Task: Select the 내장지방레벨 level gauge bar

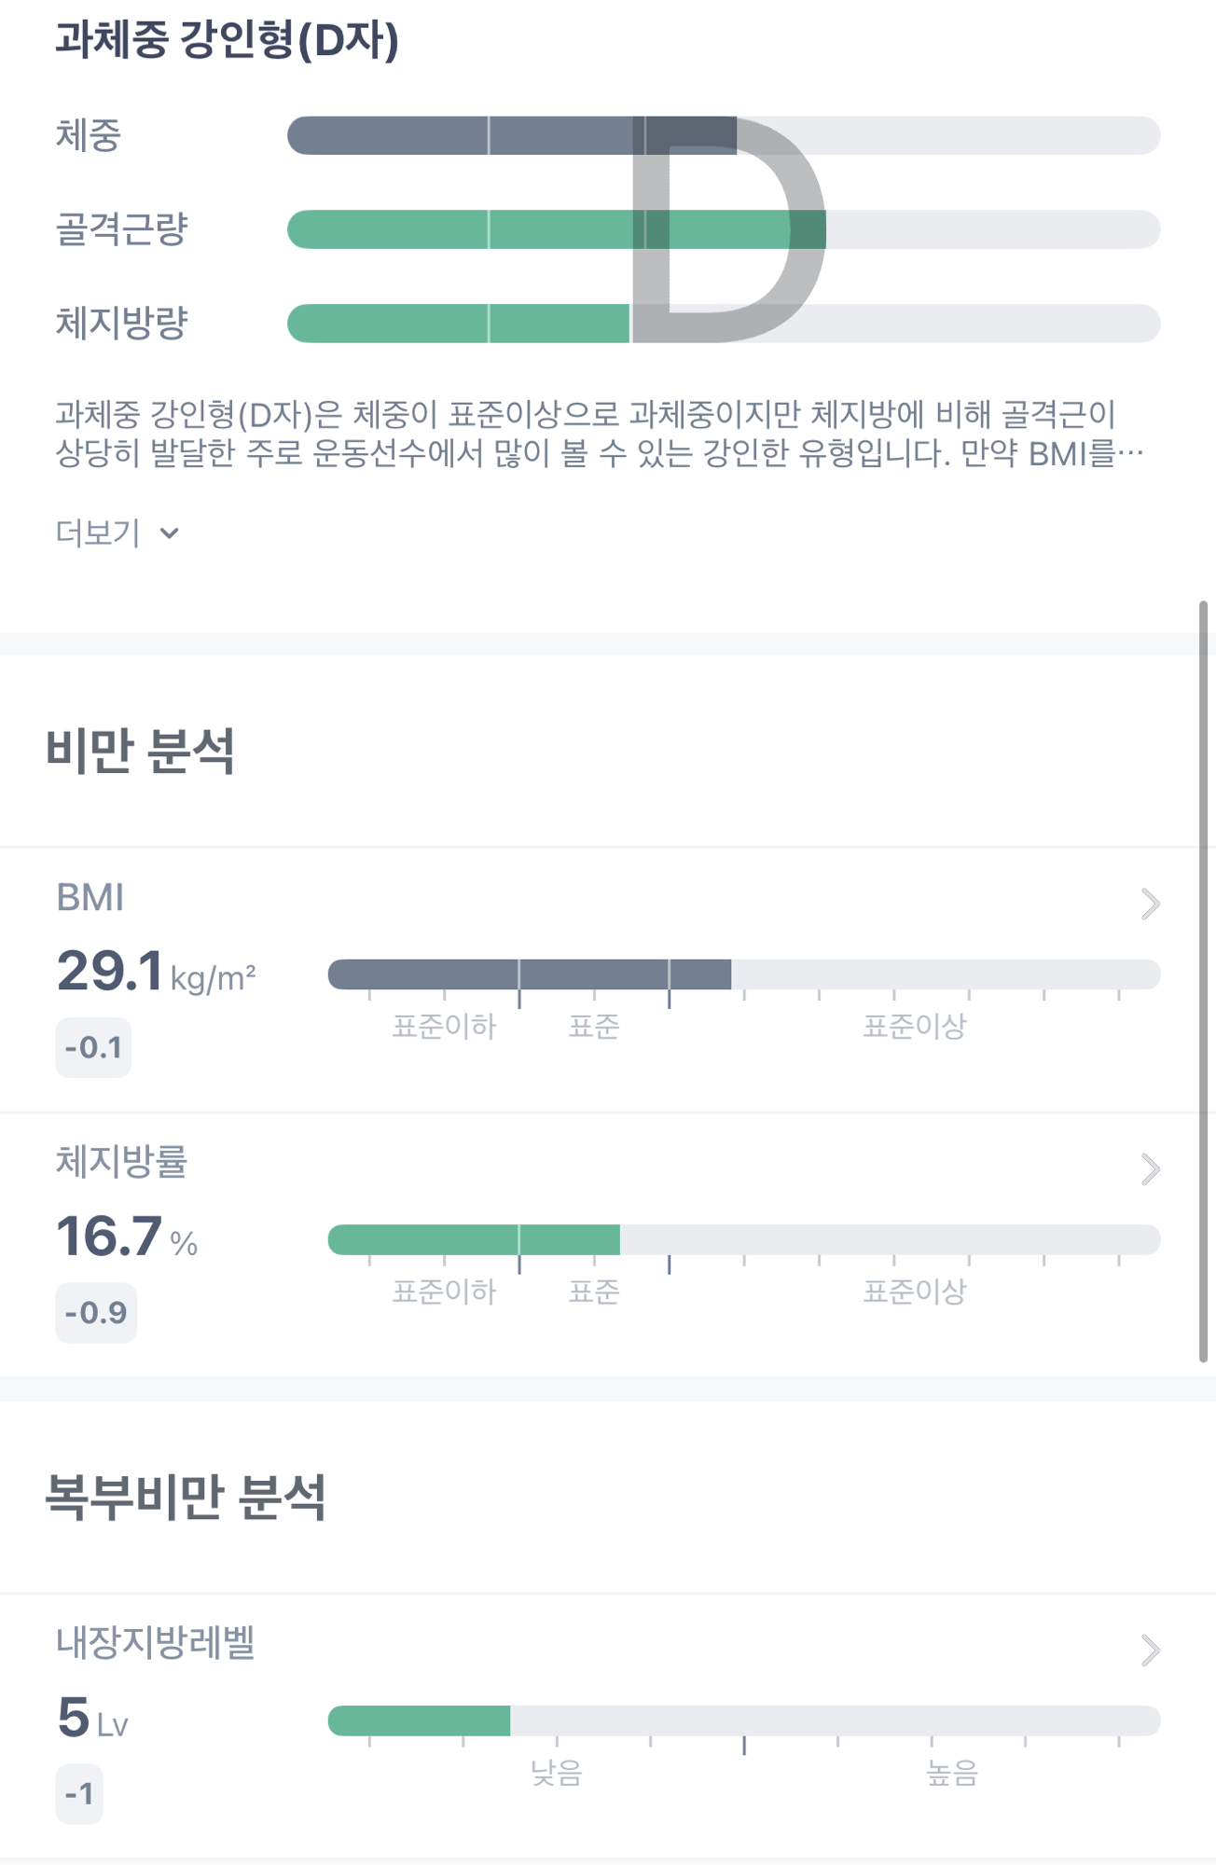Action: tap(743, 1720)
